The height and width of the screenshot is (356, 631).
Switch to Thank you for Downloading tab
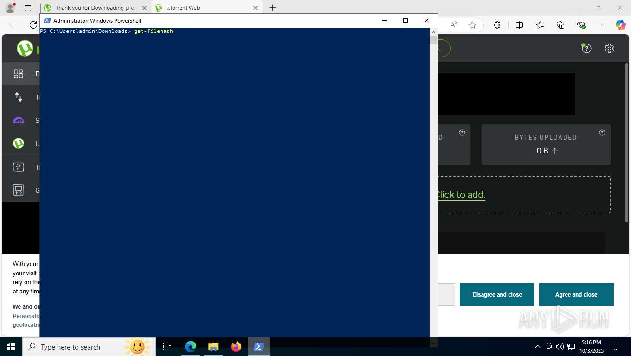click(x=97, y=8)
